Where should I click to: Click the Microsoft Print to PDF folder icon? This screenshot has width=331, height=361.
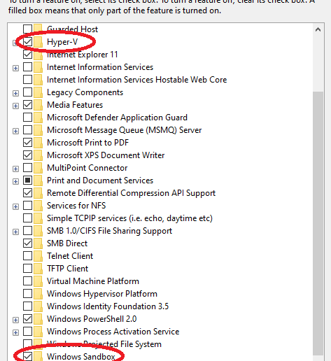click(x=38, y=143)
